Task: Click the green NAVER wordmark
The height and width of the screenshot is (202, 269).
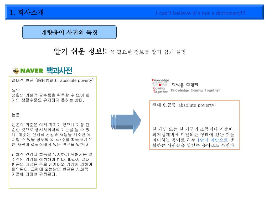Action: pyautogui.click(x=32, y=70)
